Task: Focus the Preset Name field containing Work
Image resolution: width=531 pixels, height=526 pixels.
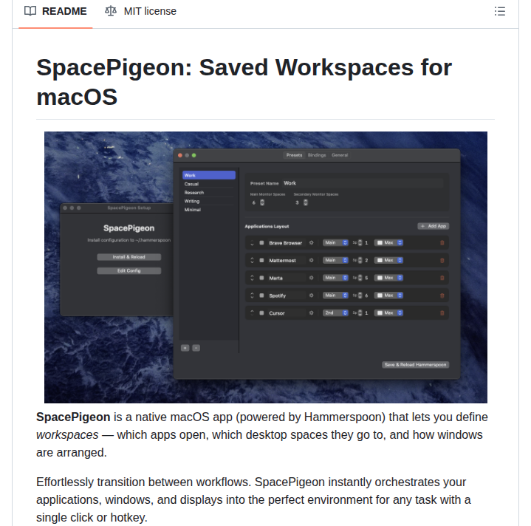Action: click(x=363, y=183)
